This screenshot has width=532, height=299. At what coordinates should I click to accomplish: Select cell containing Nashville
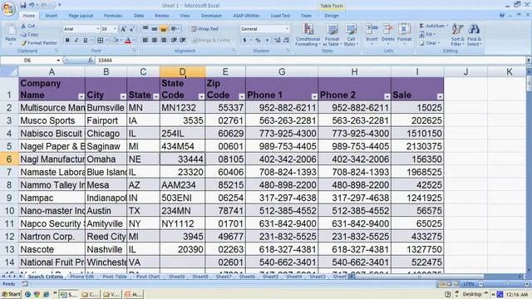pos(106,249)
